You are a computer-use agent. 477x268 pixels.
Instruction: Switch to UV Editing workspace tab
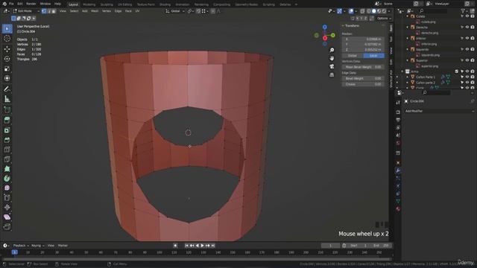point(124,4)
